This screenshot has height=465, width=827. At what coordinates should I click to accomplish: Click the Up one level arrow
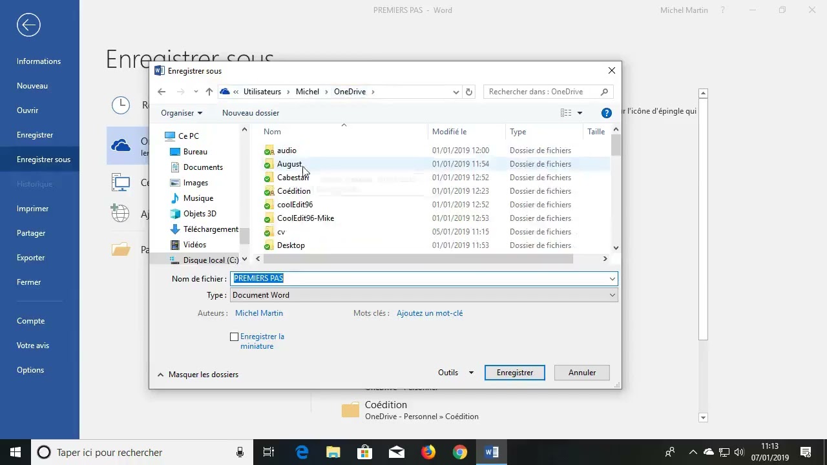tap(209, 92)
